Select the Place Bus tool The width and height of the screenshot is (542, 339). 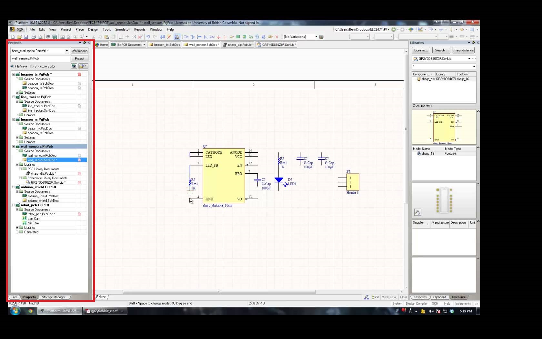(x=193, y=37)
